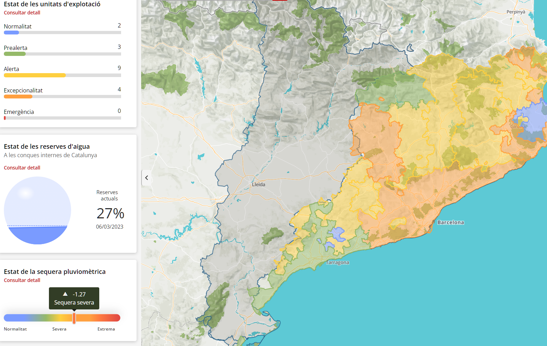This screenshot has height=346, width=547.
Task: Click the 'Lleida' label on the map
Action: (x=259, y=184)
